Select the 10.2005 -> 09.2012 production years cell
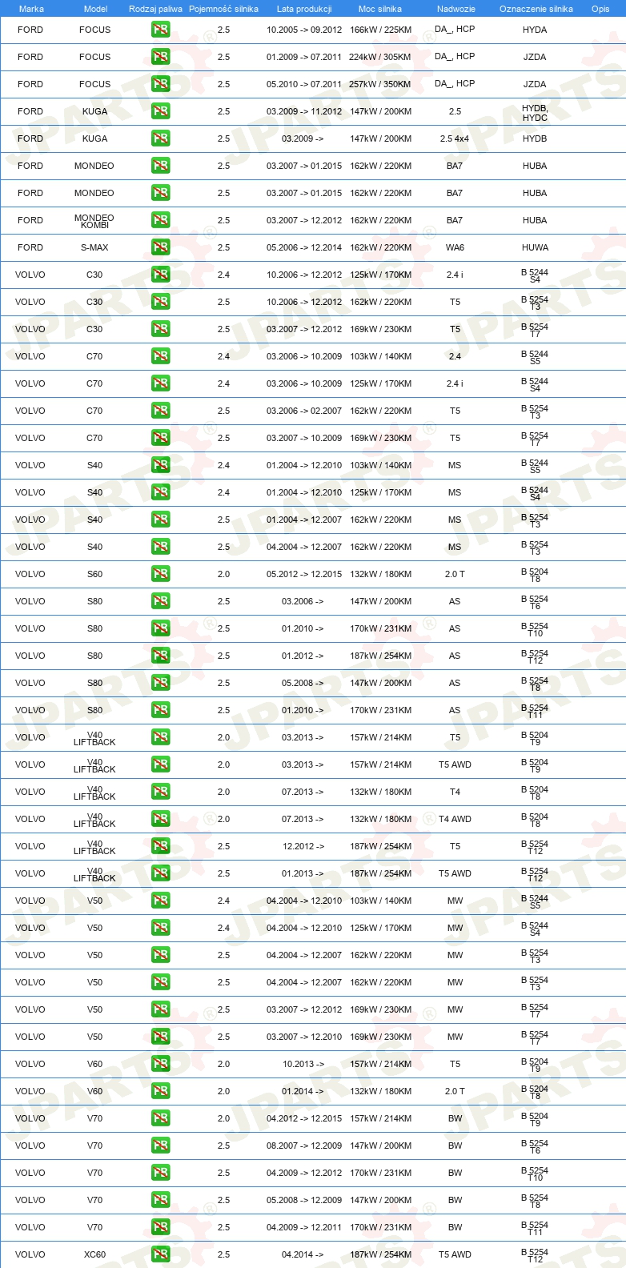This screenshot has height=1268, width=626. 304,30
